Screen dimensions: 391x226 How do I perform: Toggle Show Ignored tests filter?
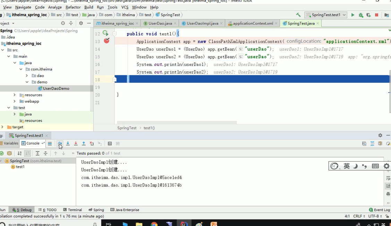click(9, 153)
